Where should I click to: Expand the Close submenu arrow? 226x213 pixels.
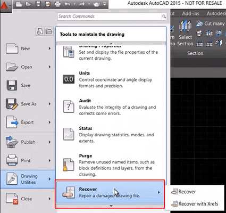tap(49, 199)
